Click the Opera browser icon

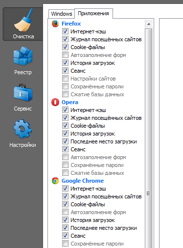tap(55, 102)
